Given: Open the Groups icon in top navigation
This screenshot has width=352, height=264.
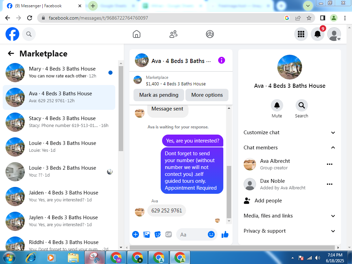Looking at the screenshot, I should pyautogui.click(x=210, y=34).
